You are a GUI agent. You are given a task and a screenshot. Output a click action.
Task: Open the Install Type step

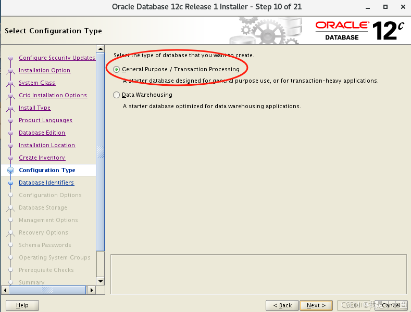click(x=34, y=108)
